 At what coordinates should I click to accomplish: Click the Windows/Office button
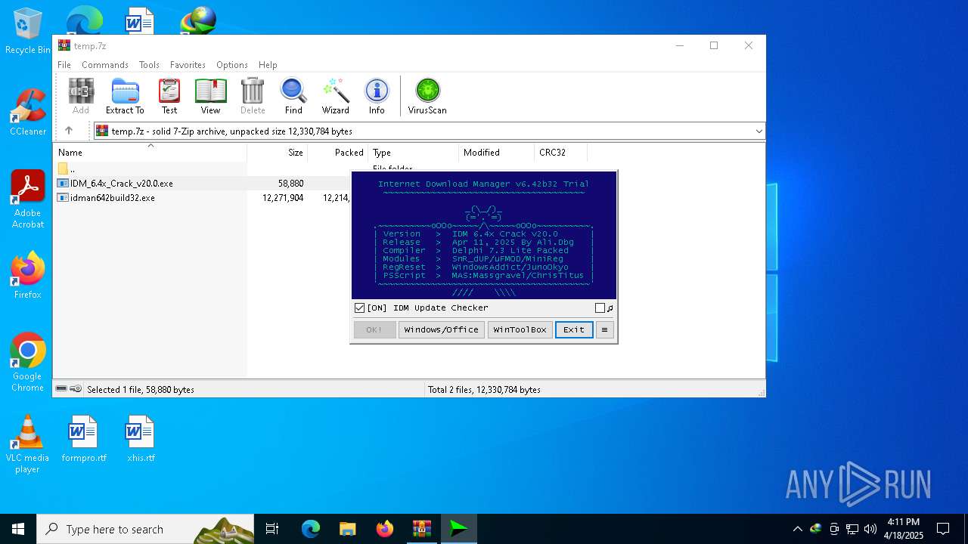(x=442, y=329)
